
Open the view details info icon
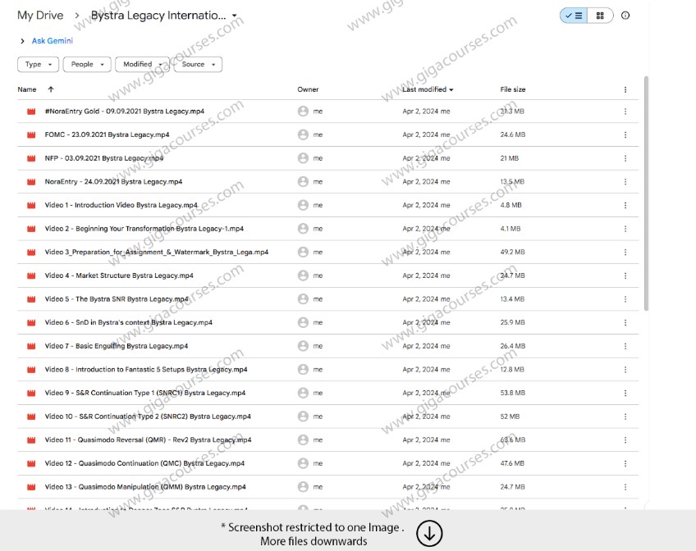point(625,16)
